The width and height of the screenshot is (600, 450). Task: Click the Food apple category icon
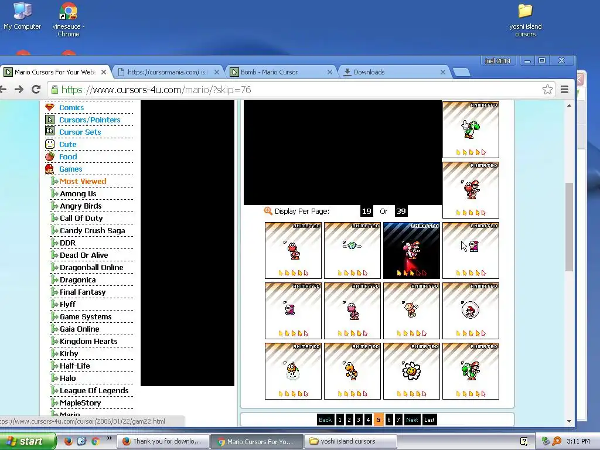(50, 156)
